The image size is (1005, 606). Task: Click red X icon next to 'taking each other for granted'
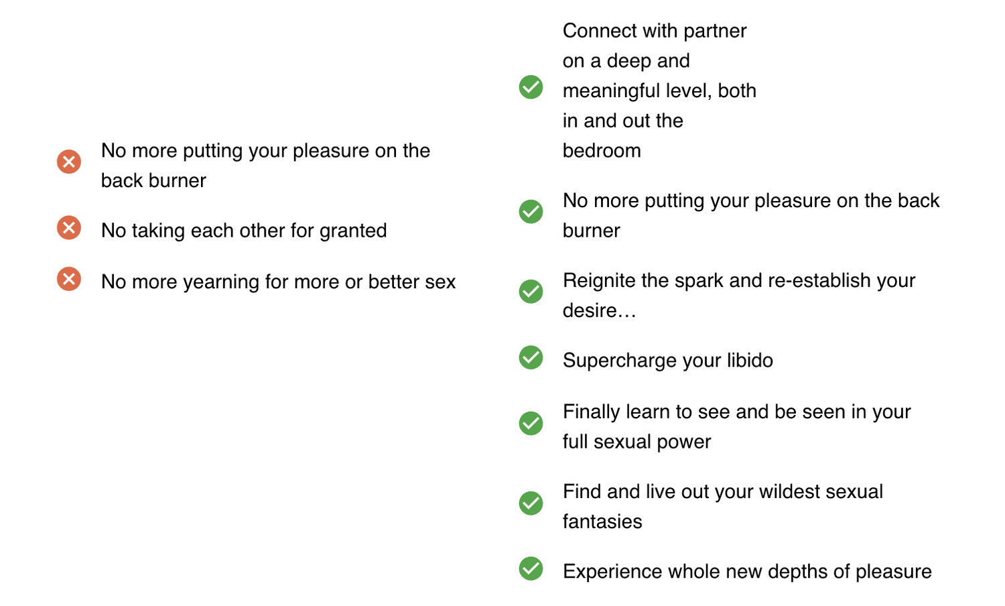click(69, 228)
